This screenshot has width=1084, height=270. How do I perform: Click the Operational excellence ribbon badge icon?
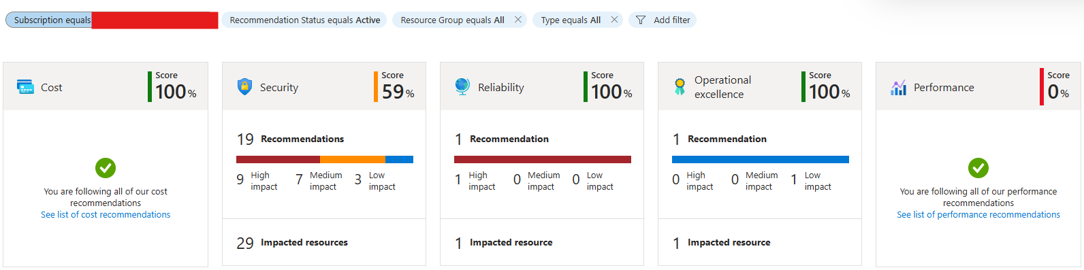pos(680,86)
